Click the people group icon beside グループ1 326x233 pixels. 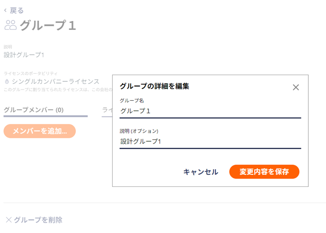tap(10, 25)
